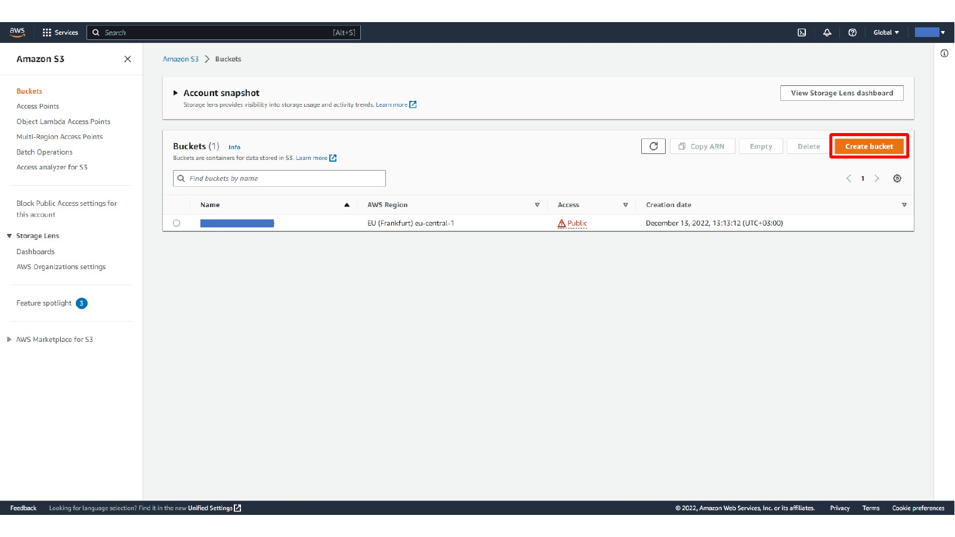Click EU (Frankfurt) eu-central-1 cell
955x537 pixels.
410,223
